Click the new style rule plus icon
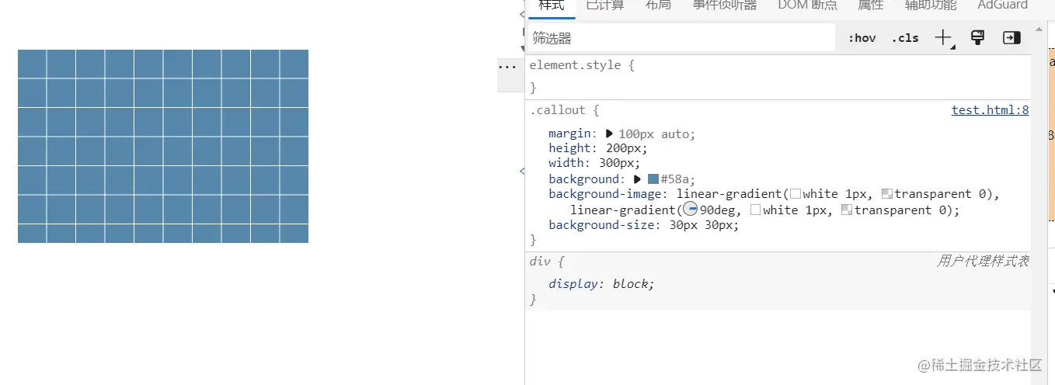Viewport: 1055px width, 385px height. [x=943, y=37]
